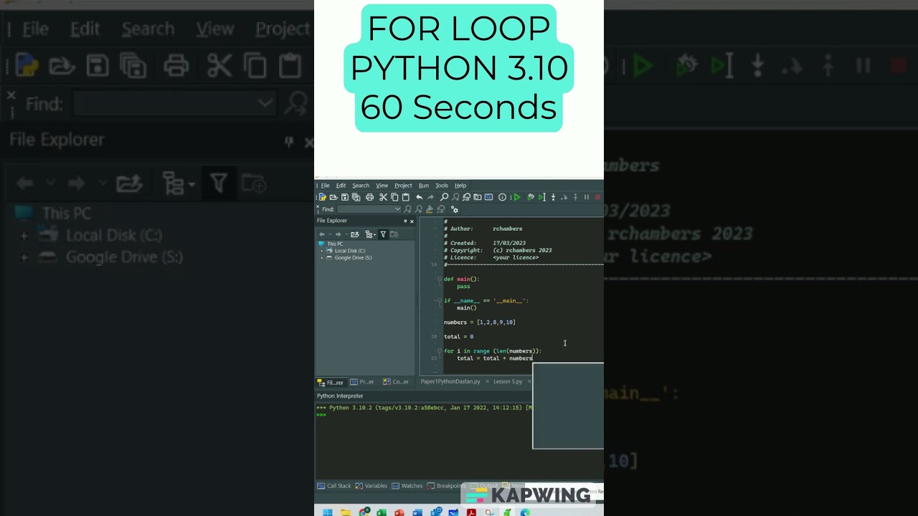This screenshot has width=918, height=516.
Task: Close the Find toolbar
Action: point(318,206)
